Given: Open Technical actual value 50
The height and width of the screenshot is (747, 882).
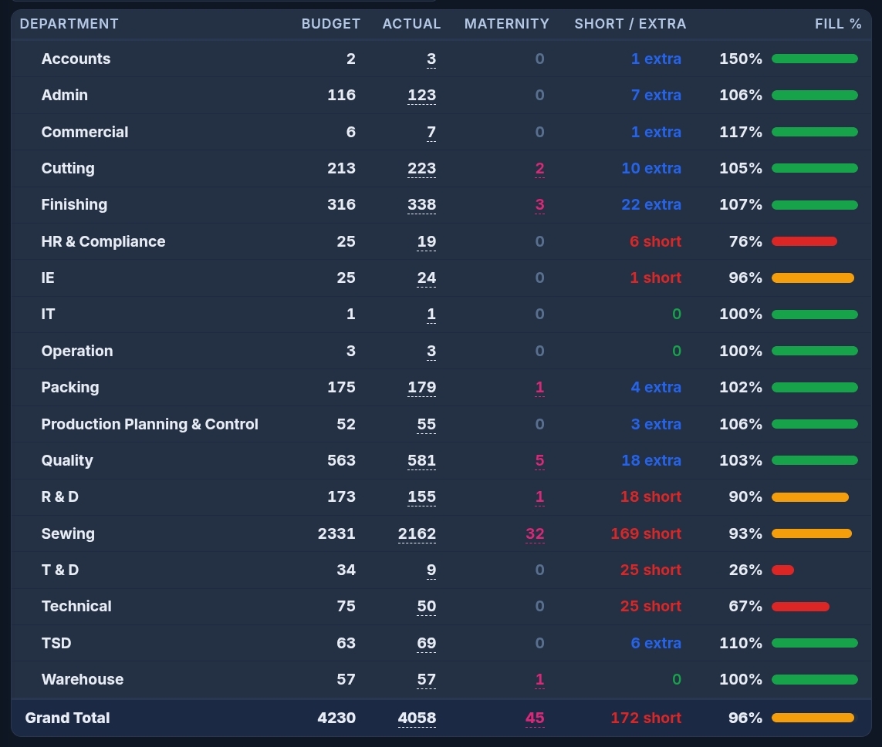Looking at the screenshot, I should pyautogui.click(x=427, y=607).
